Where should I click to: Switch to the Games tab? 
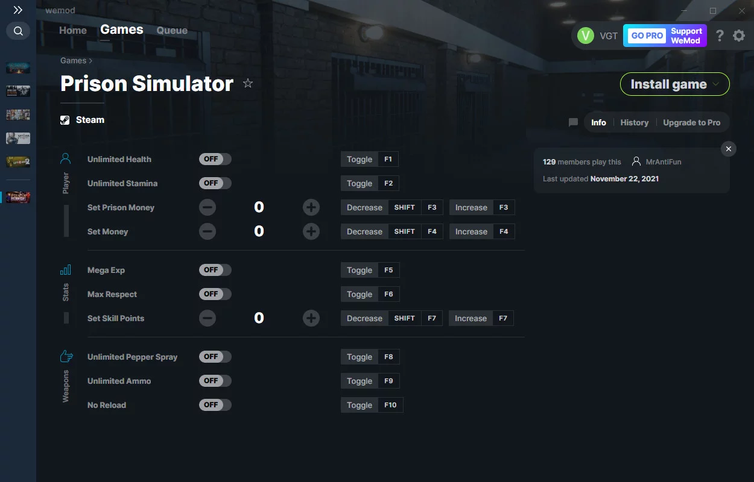pos(122,30)
